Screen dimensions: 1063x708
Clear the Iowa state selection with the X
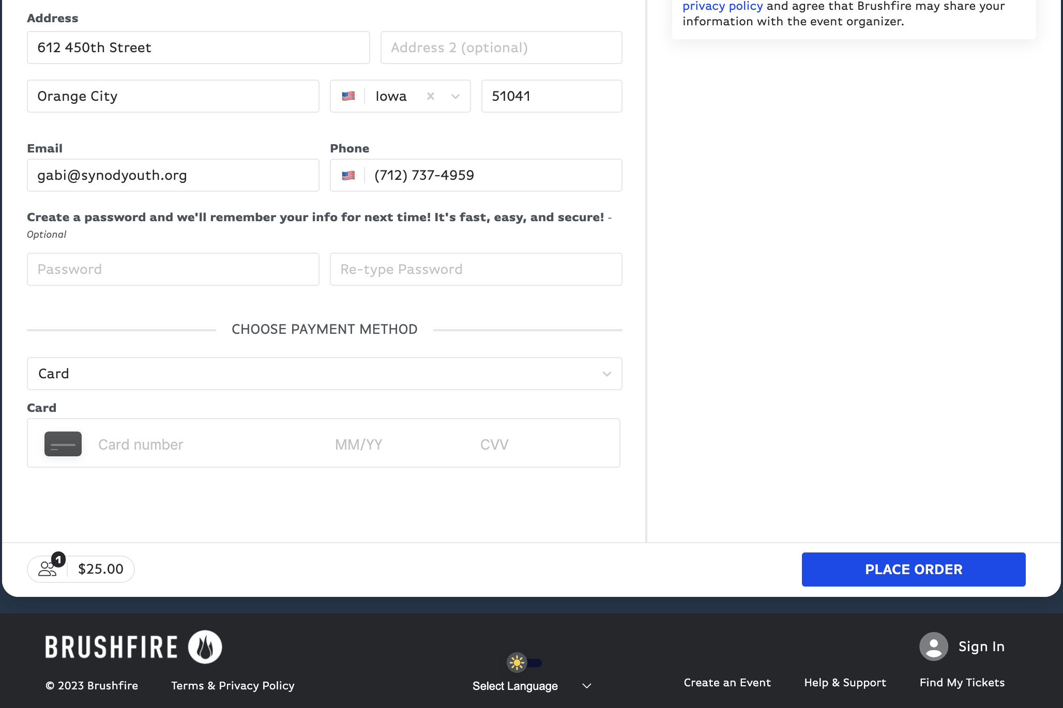coord(431,96)
